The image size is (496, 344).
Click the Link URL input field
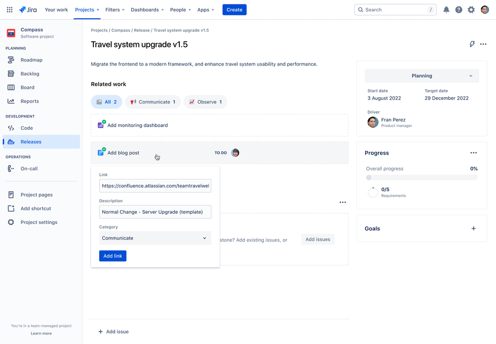pyautogui.click(x=155, y=186)
